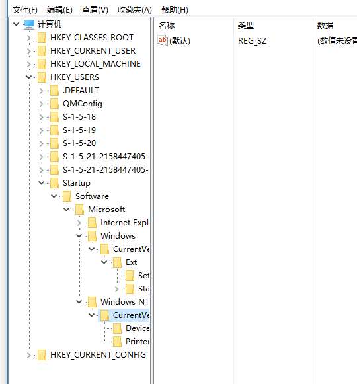The height and width of the screenshot is (384, 357).
Task: Select the QMConfig folder icon
Action: pyautogui.click(x=54, y=104)
